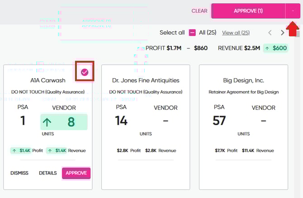Go to the previous page of cards
Screen dimensions: 303x198
[270, 33]
